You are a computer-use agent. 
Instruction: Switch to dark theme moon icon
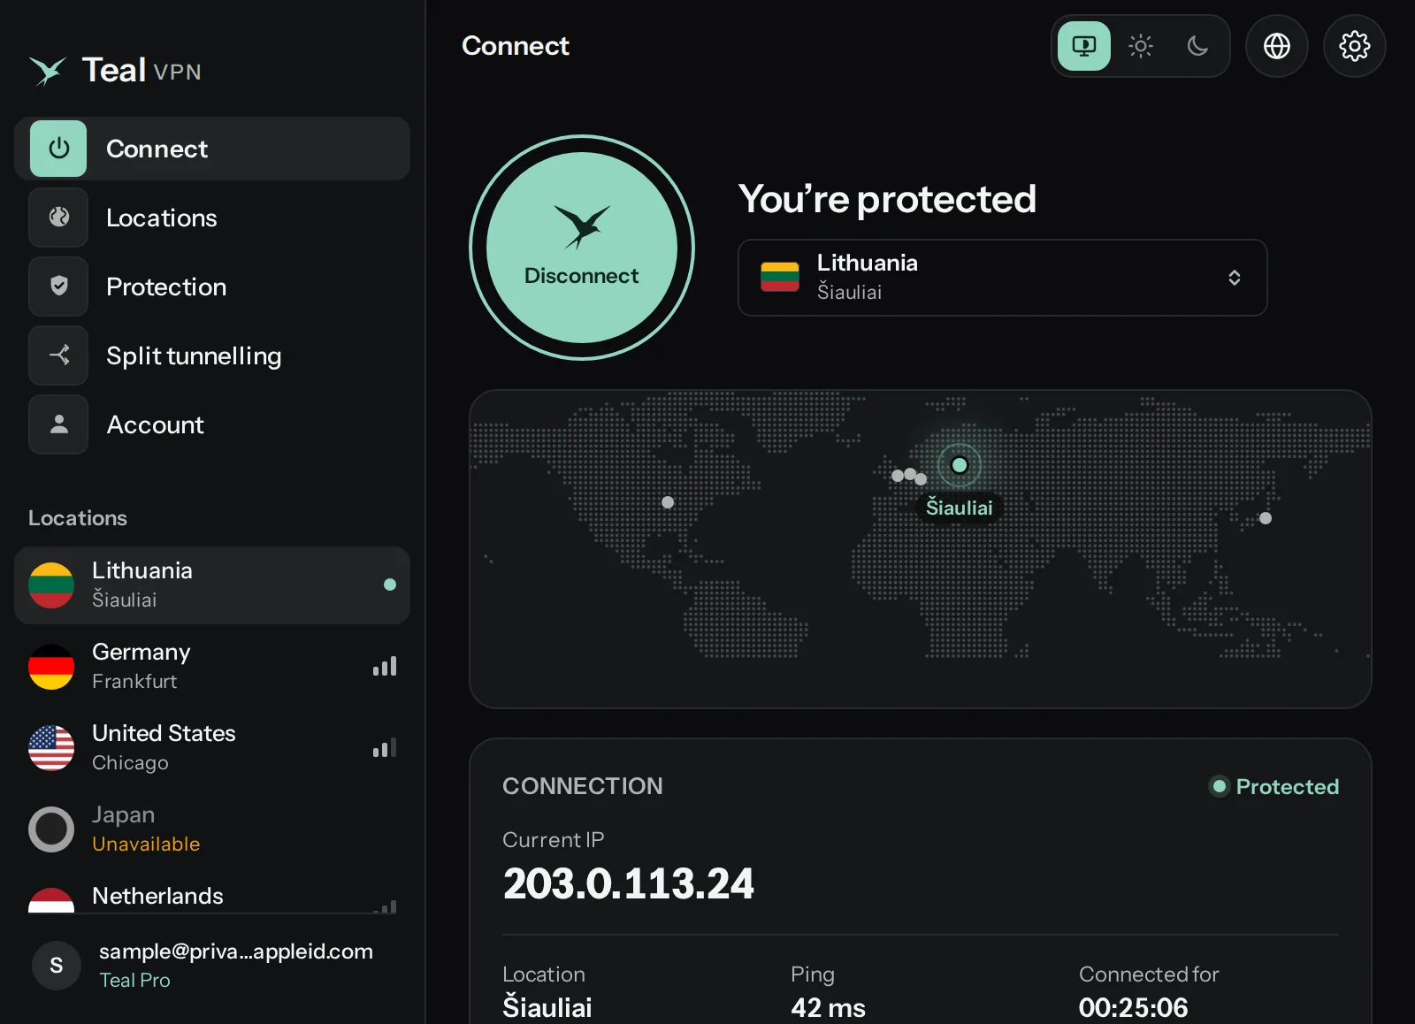[1197, 46]
